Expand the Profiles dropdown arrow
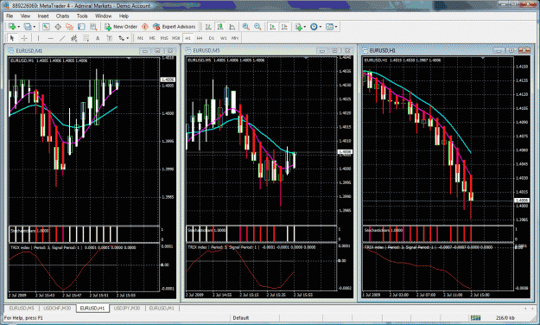The width and height of the screenshot is (540, 325). click(34, 27)
